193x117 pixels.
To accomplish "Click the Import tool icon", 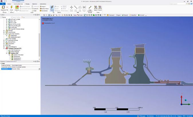I will pyautogui.click(x=96, y=7).
